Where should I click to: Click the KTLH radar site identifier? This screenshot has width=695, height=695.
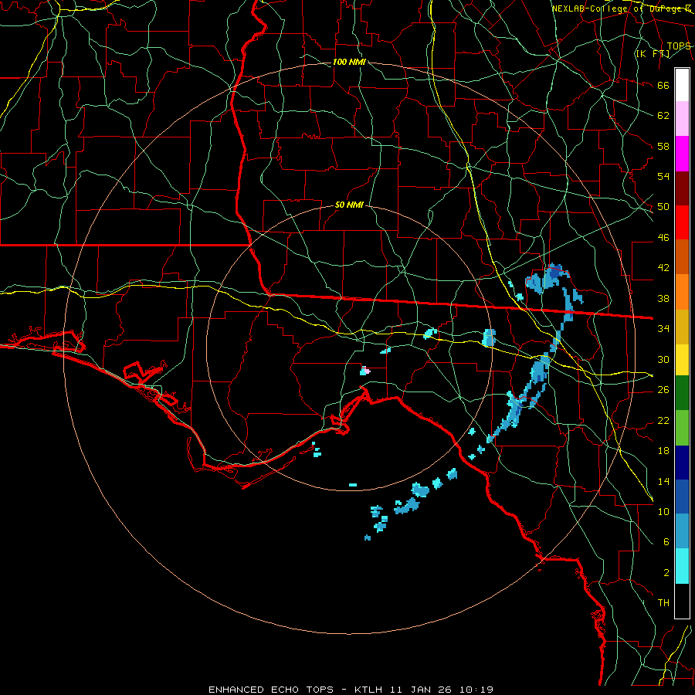[368, 690]
